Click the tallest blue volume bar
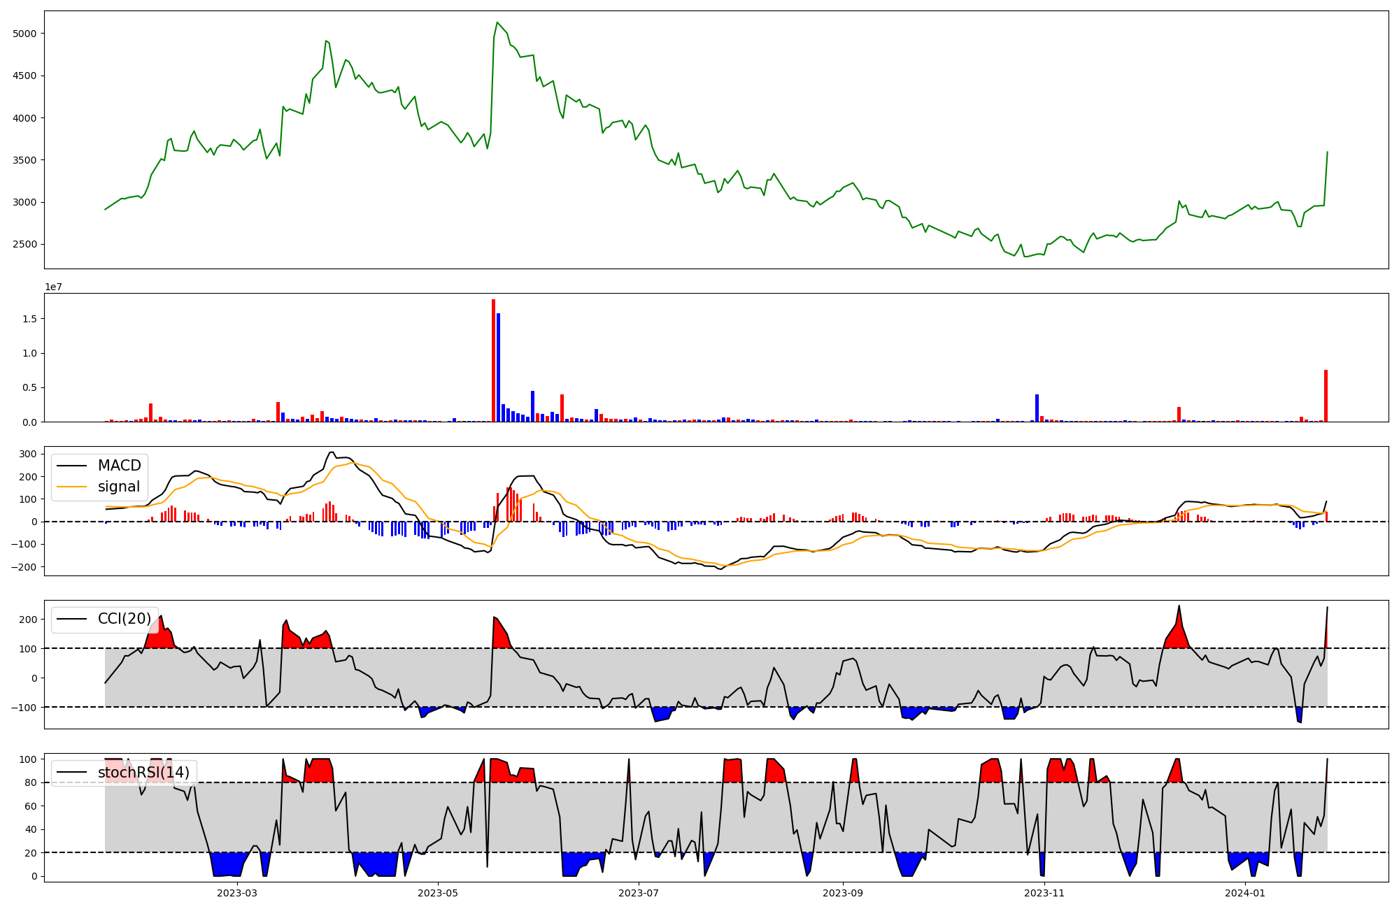The image size is (1399, 909). point(499,368)
